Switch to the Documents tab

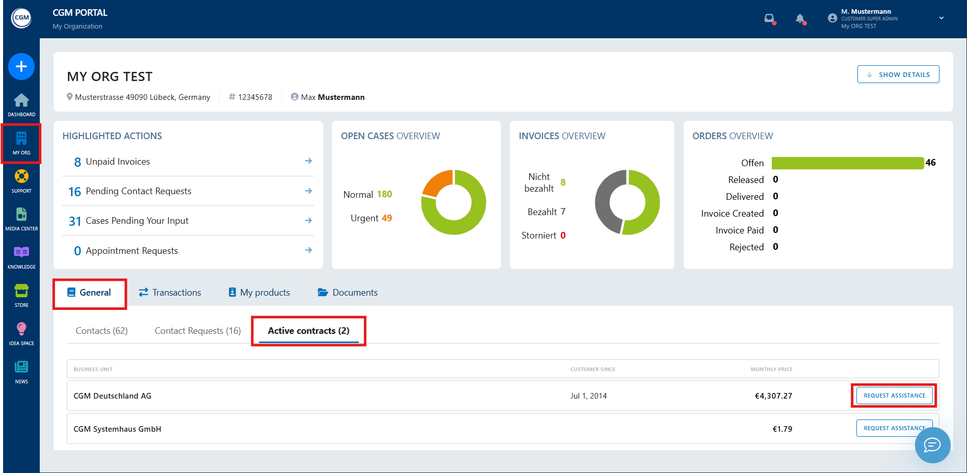(348, 293)
